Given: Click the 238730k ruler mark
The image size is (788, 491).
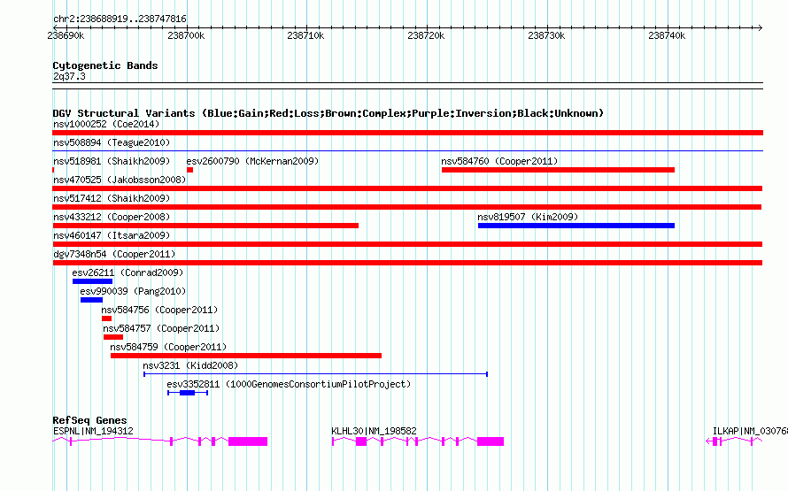Looking at the screenshot, I should (546, 35).
